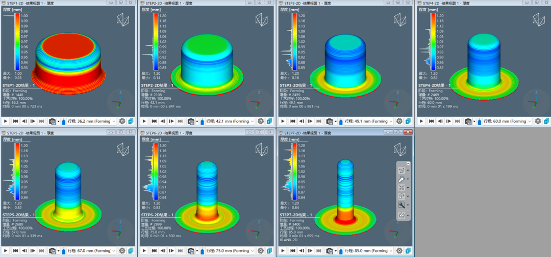
Task: Jump to first frame in STEP1-2D window
Action: click(x=15, y=121)
